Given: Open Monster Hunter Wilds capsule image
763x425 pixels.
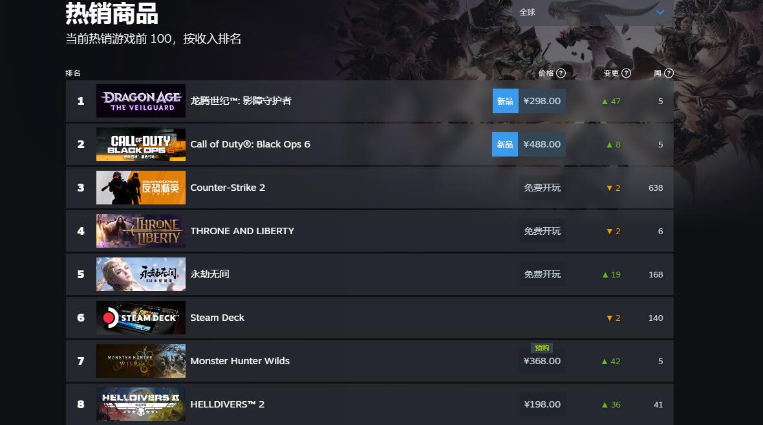Looking at the screenshot, I should (140, 361).
